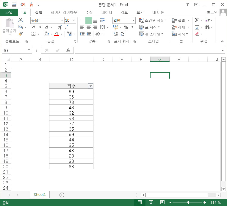Center text horizontally

point(89,27)
